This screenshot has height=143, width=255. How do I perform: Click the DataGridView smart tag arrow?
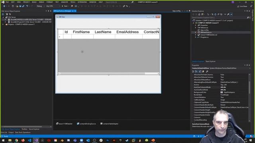click(158, 28)
